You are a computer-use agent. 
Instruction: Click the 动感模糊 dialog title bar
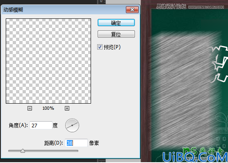point(71,9)
